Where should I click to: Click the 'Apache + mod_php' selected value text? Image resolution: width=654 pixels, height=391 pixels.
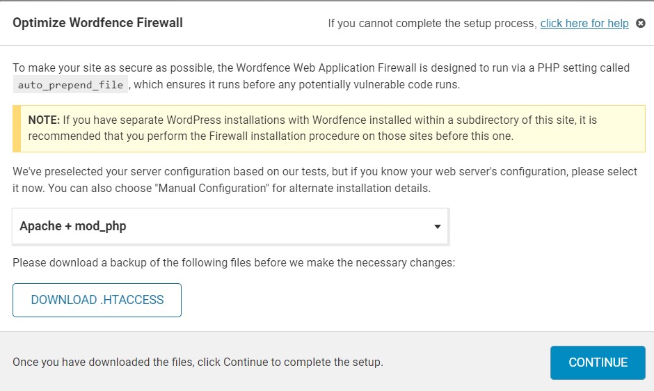pyautogui.click(x=73, y=226)
